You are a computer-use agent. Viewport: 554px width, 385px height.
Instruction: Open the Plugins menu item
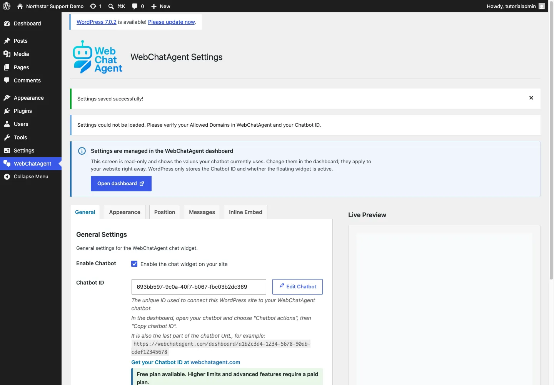pos(31,111)
